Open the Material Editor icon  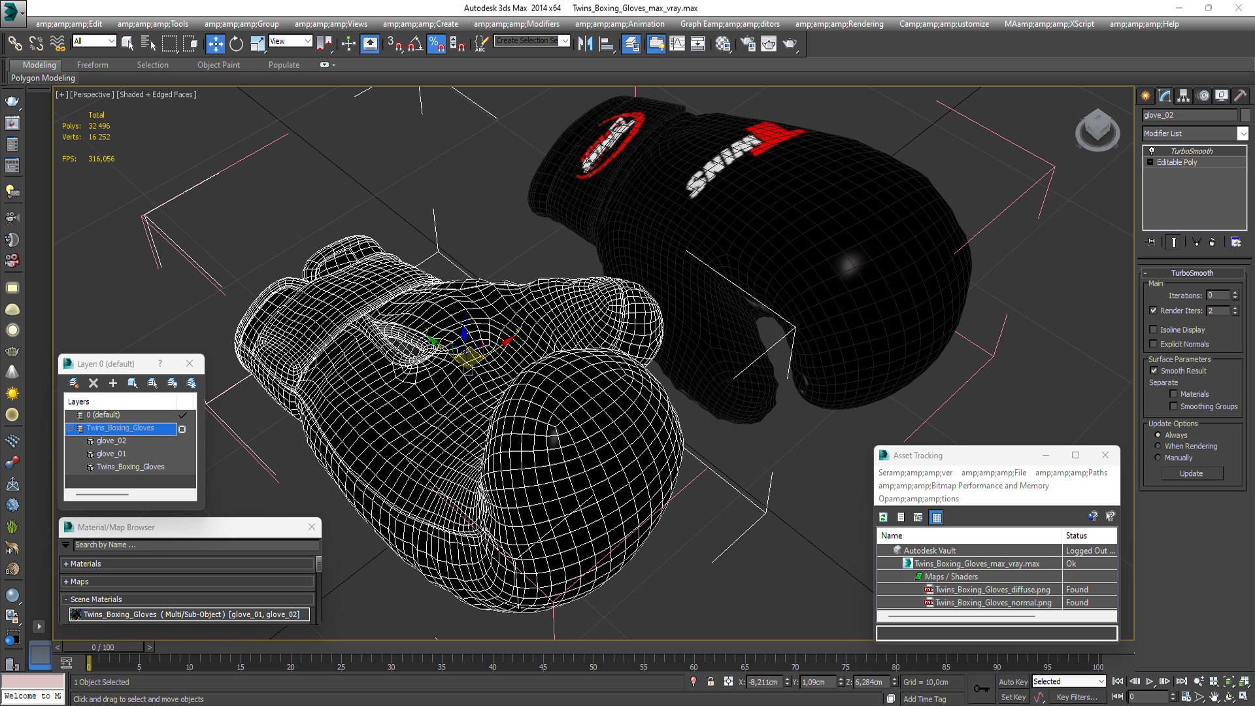click(722, 44)
